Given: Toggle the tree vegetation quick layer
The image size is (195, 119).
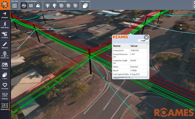Looking at the screenshot, I should (x=54, y=6).
